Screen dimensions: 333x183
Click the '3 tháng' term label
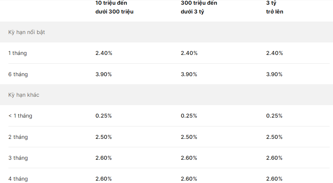click(18, 158)
